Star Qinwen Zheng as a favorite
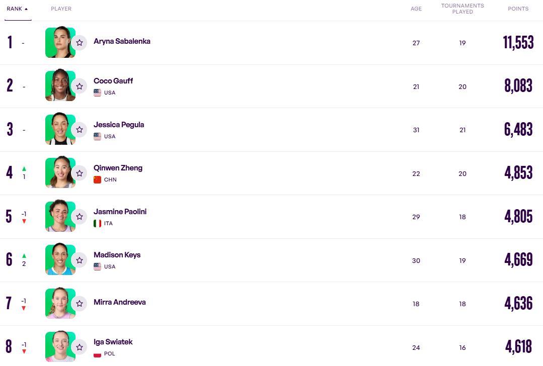Screen dimensions: 543x366 [79, 173]
